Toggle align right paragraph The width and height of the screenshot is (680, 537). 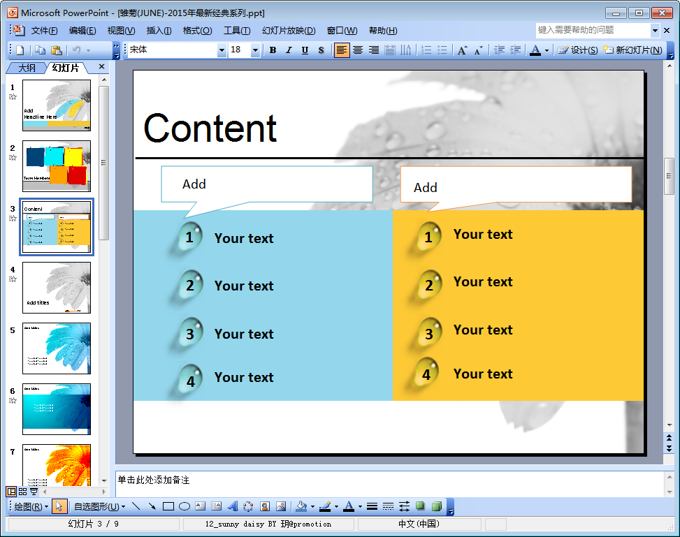[x=374, y=50]
